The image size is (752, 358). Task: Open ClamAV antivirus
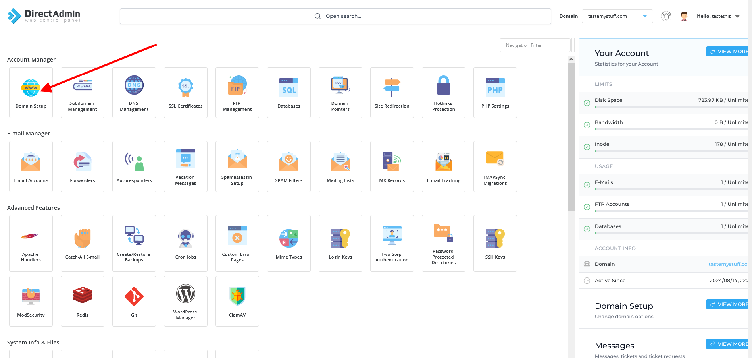(237, 301)
